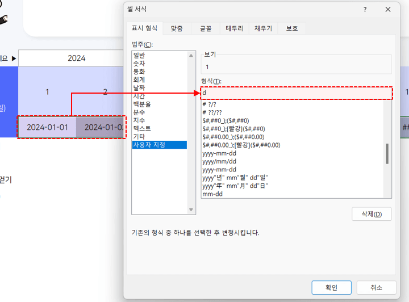Switch to the 표시 형식 tab
Screen dimensions: 409x302
[144, 28]
